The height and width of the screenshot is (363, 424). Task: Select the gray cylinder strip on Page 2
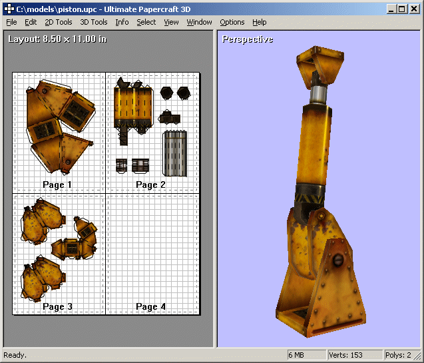pyautogui.click(x=175, y=153)
